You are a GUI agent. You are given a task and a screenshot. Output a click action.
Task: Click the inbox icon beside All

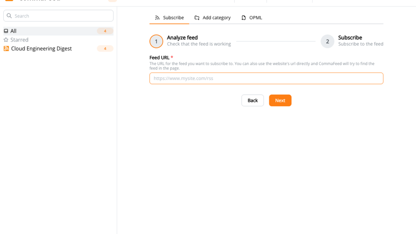6,31
